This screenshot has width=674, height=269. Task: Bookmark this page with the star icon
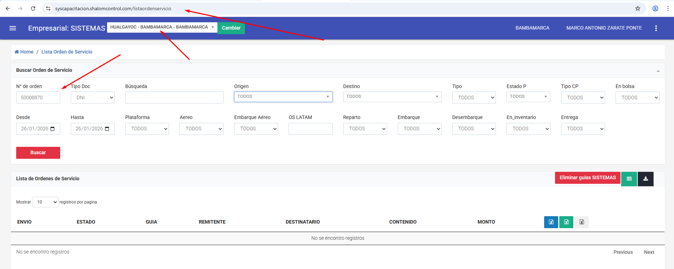point(637,8)
